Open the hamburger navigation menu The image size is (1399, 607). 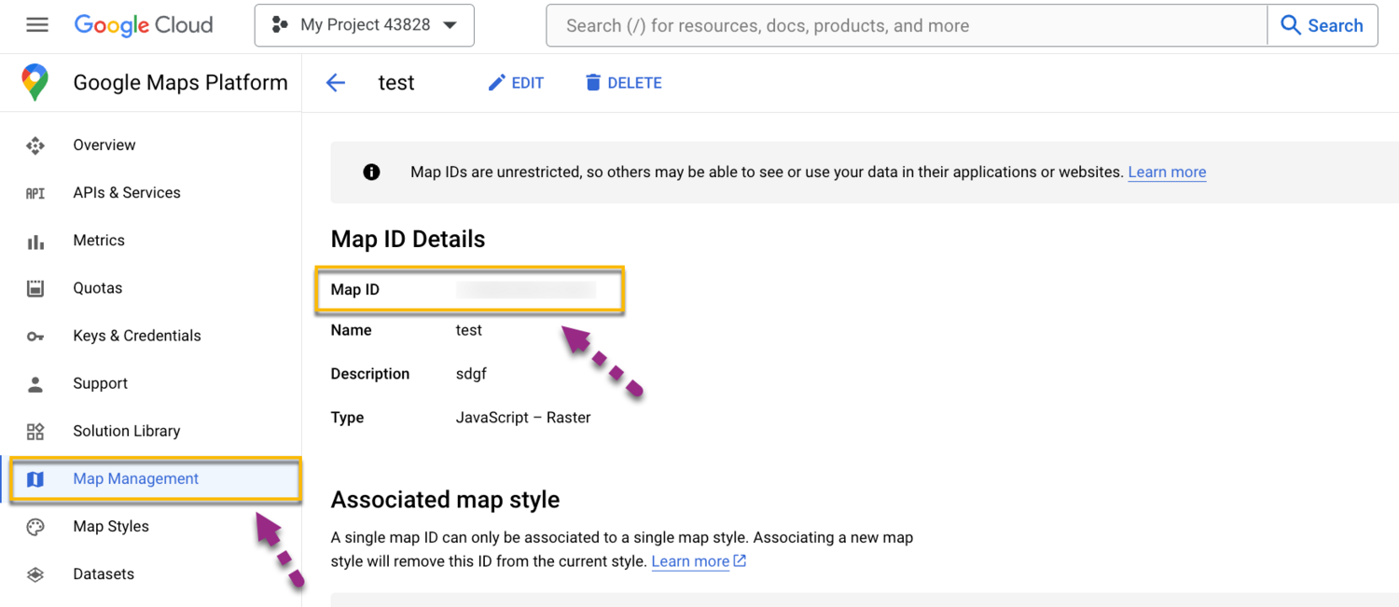click(37, 25)
